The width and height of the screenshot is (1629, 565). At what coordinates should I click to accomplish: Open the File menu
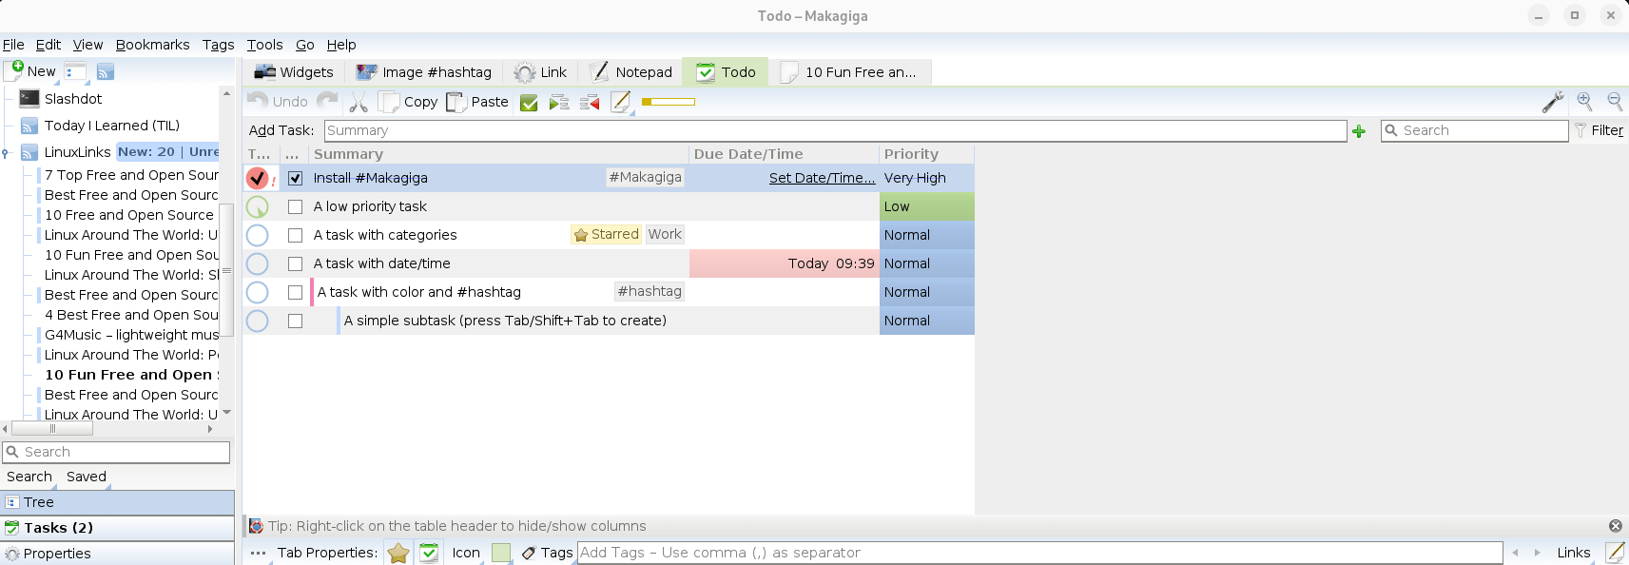click(13, 45)
